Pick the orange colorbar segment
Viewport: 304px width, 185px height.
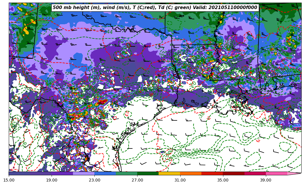191,173
